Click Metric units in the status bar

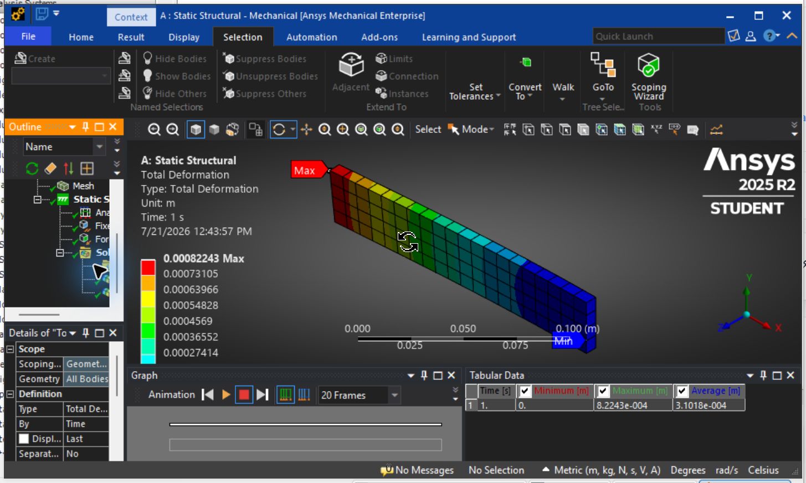pos(607,470)
